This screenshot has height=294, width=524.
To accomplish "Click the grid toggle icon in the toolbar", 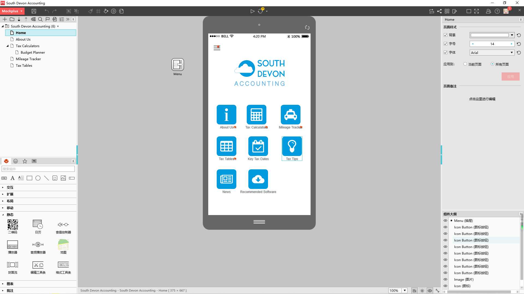I will click(x=98, y=11).
